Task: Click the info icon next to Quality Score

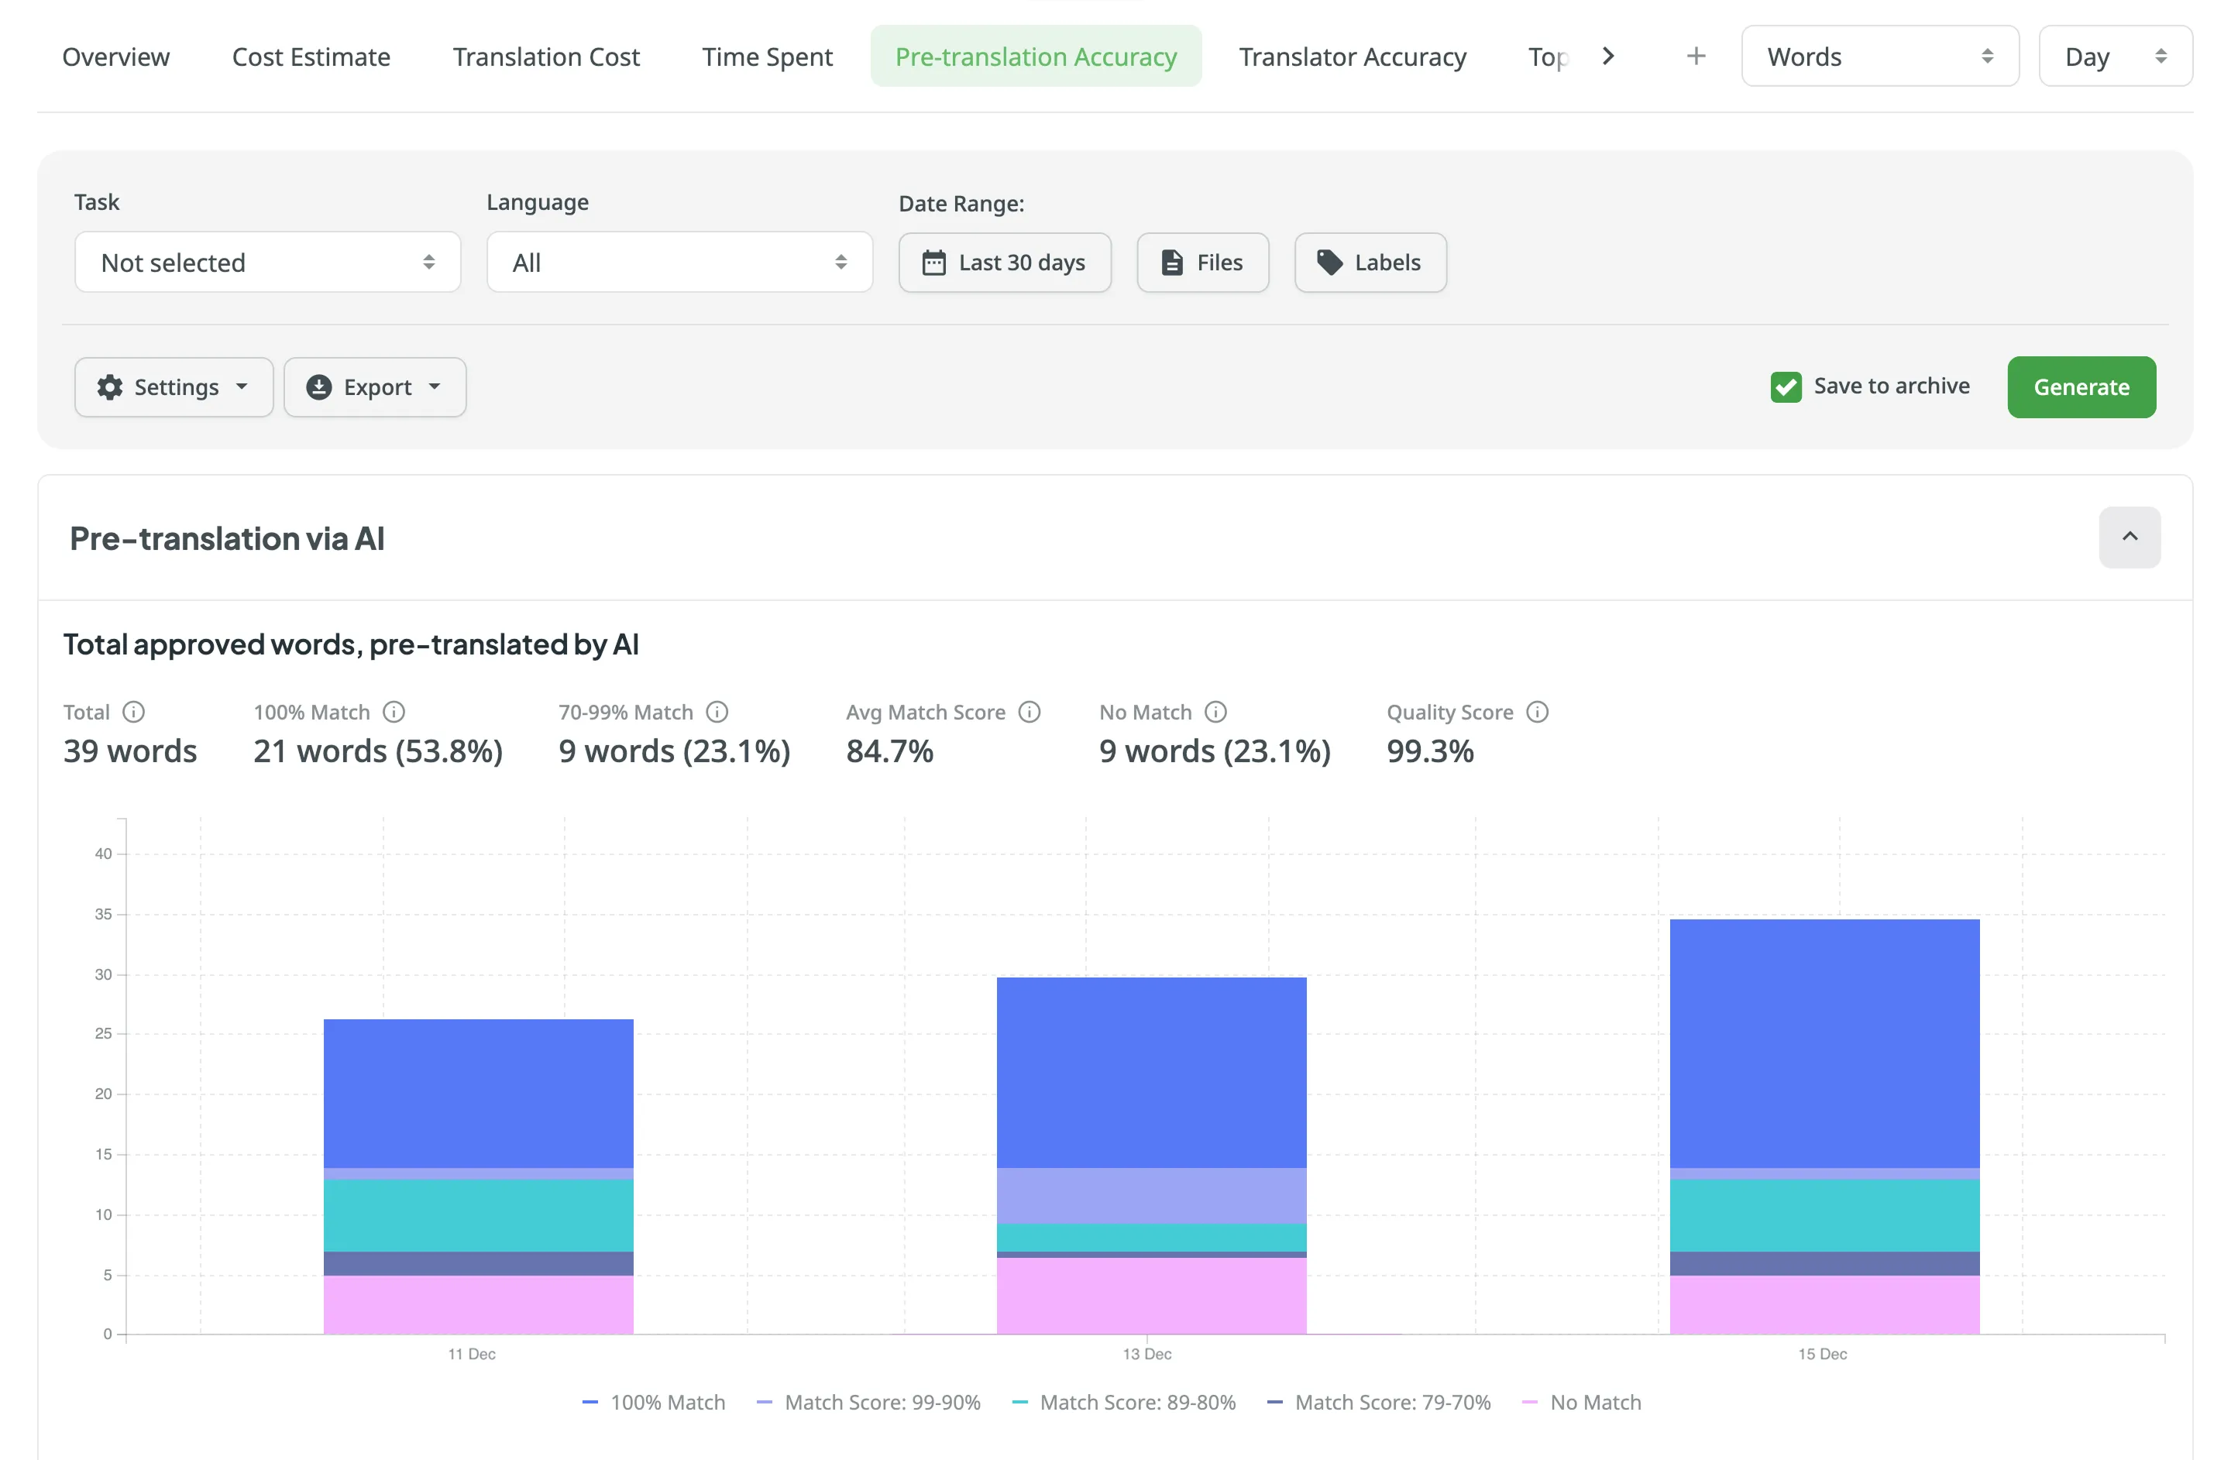Action: point(1538,713)
